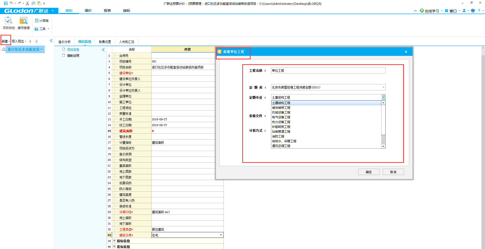
Task: Click the list scrollbar down arrow
Action: click(x=383, y=146)
